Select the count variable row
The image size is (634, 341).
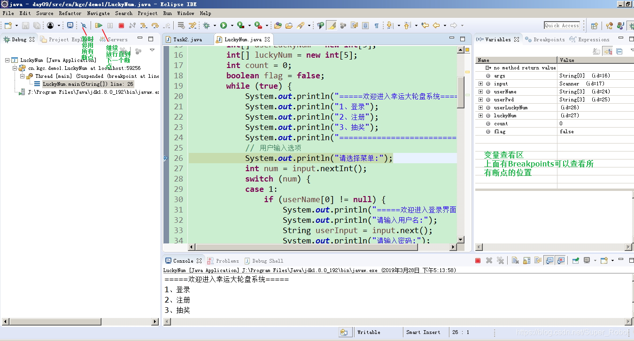tap(554, 123)
